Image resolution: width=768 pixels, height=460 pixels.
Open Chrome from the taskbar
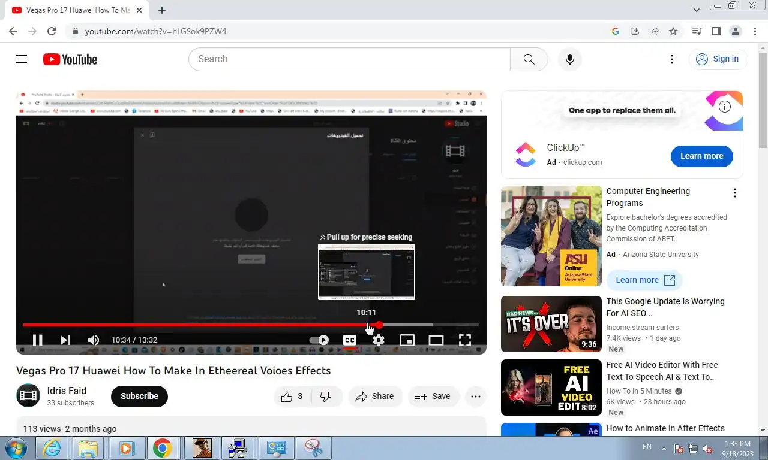tap(162, 448)
